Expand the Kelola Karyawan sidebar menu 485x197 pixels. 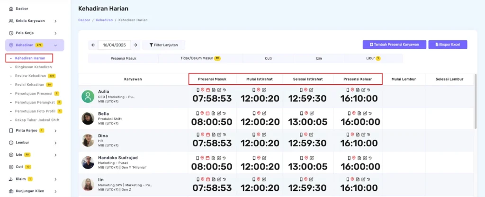pyautogui.click(x=55, y=21)
